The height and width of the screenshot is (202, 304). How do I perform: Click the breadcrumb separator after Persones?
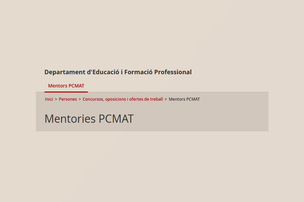(x=80, y=99)
